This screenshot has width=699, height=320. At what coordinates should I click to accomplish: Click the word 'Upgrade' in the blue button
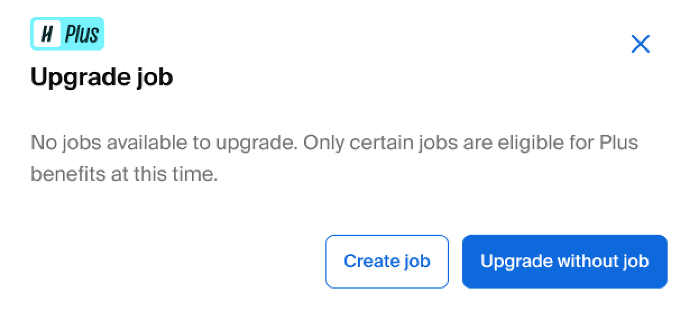[516, 262]
